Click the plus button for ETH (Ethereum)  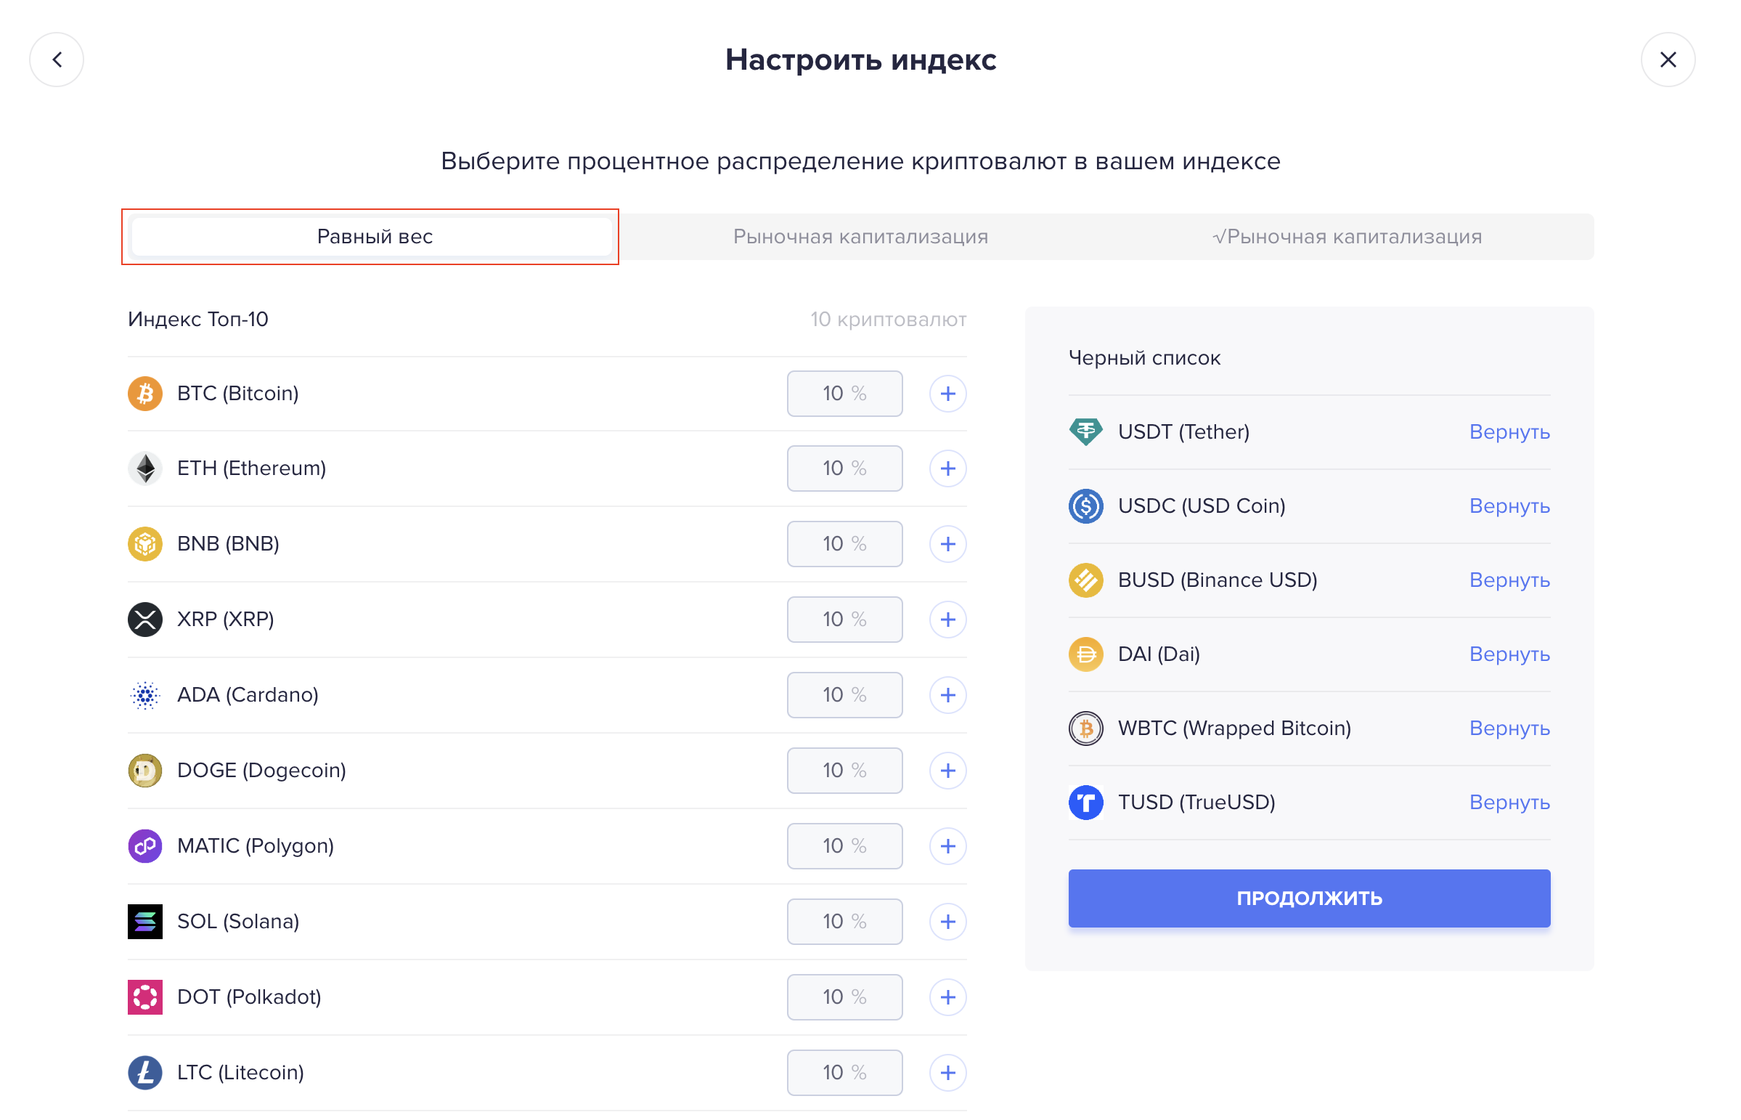[x=947, y=468]
